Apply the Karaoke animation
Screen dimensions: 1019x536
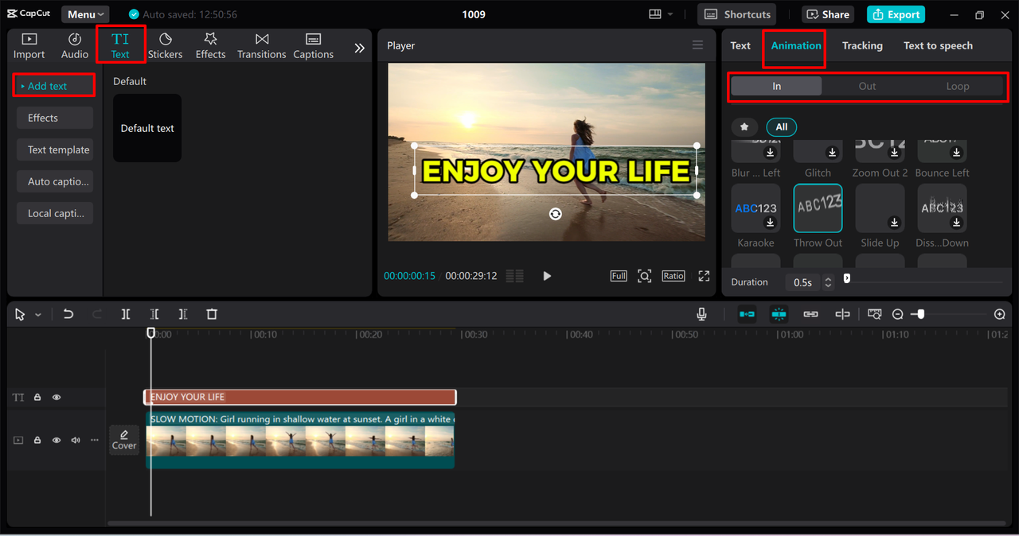755,208
